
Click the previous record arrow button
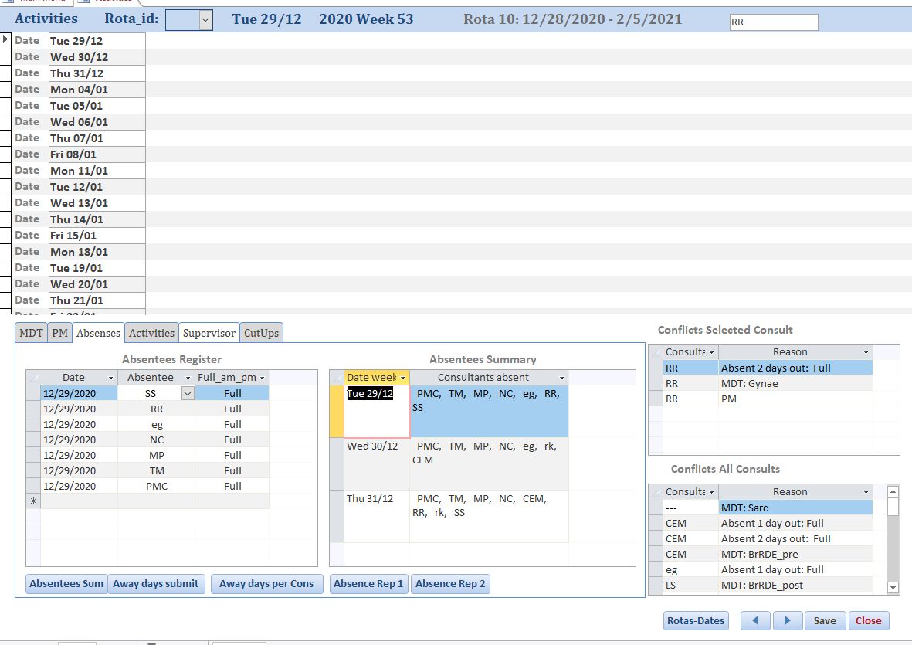click(755, 620)
